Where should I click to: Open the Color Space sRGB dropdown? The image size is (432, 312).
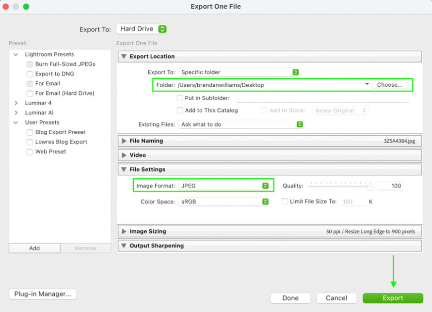pos(224,202)
